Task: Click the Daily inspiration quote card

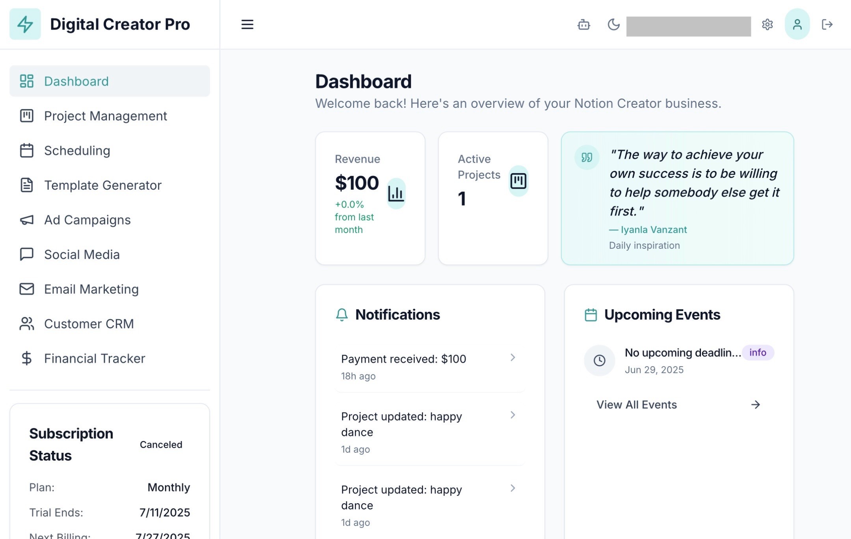Action: tap(677, 198)
